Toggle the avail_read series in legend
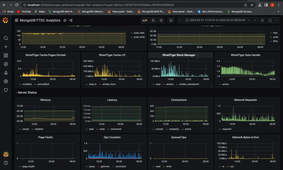Viewport: 283px width, 170px height. click(x=139, y=33)
